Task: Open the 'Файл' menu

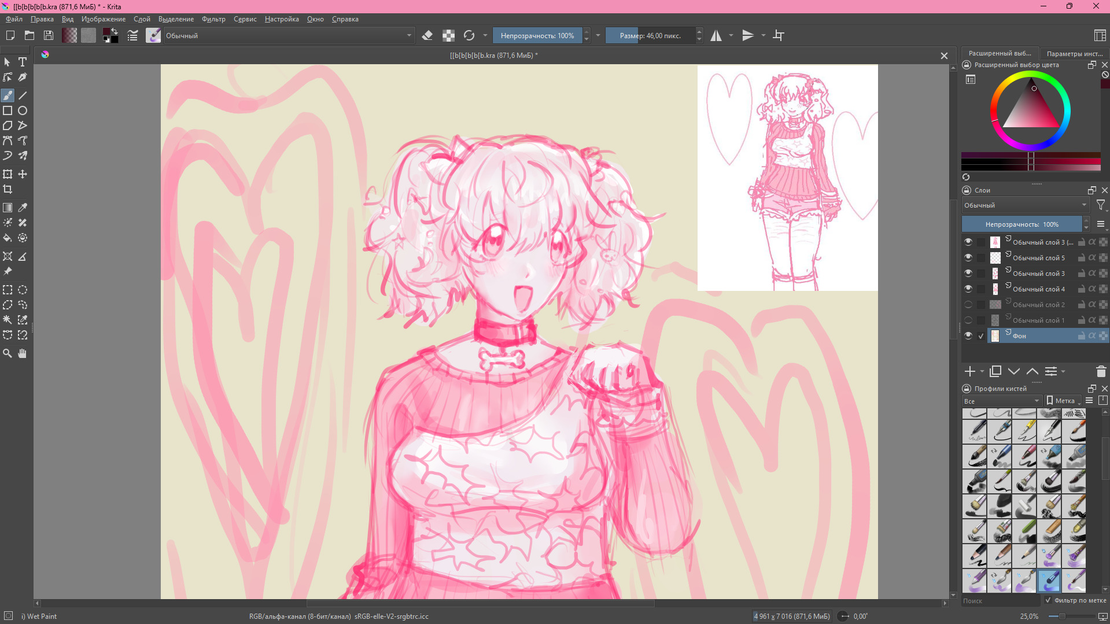Action: (x=14, y=19)
